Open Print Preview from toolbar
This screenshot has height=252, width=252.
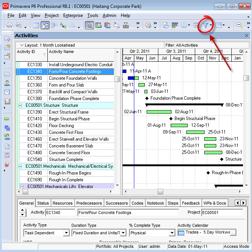pos(19,25)
